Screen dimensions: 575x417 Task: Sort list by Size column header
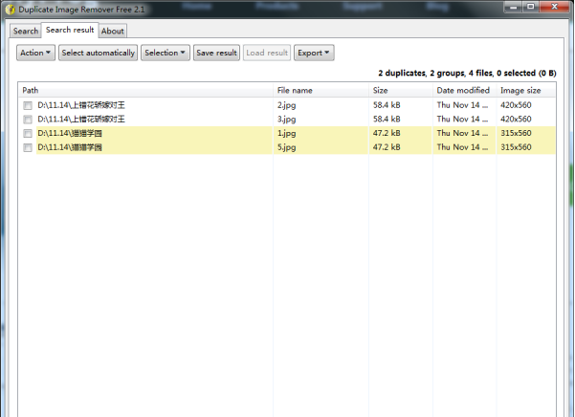tap(400, 90)
